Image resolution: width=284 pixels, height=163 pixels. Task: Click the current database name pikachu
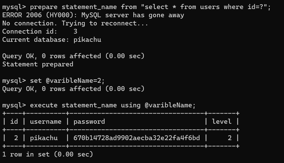pos(87,40)
